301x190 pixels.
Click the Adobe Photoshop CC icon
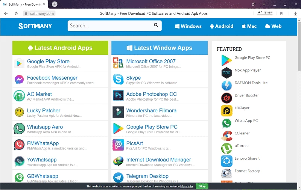[118, 96]
